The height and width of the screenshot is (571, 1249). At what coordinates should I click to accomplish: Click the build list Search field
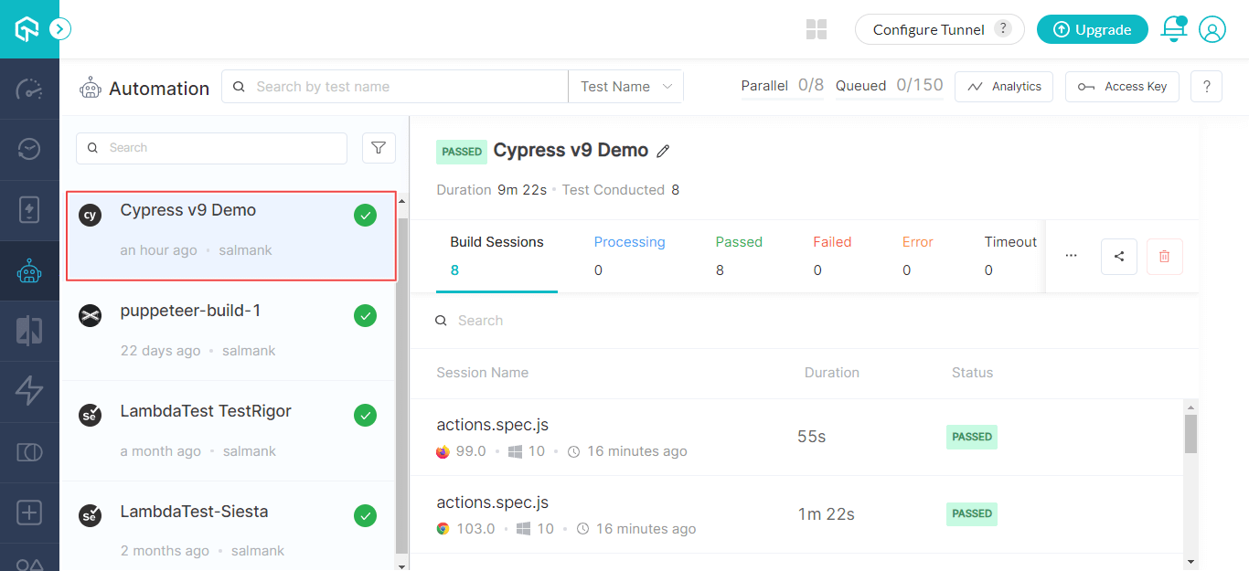(x=211, y=148)
